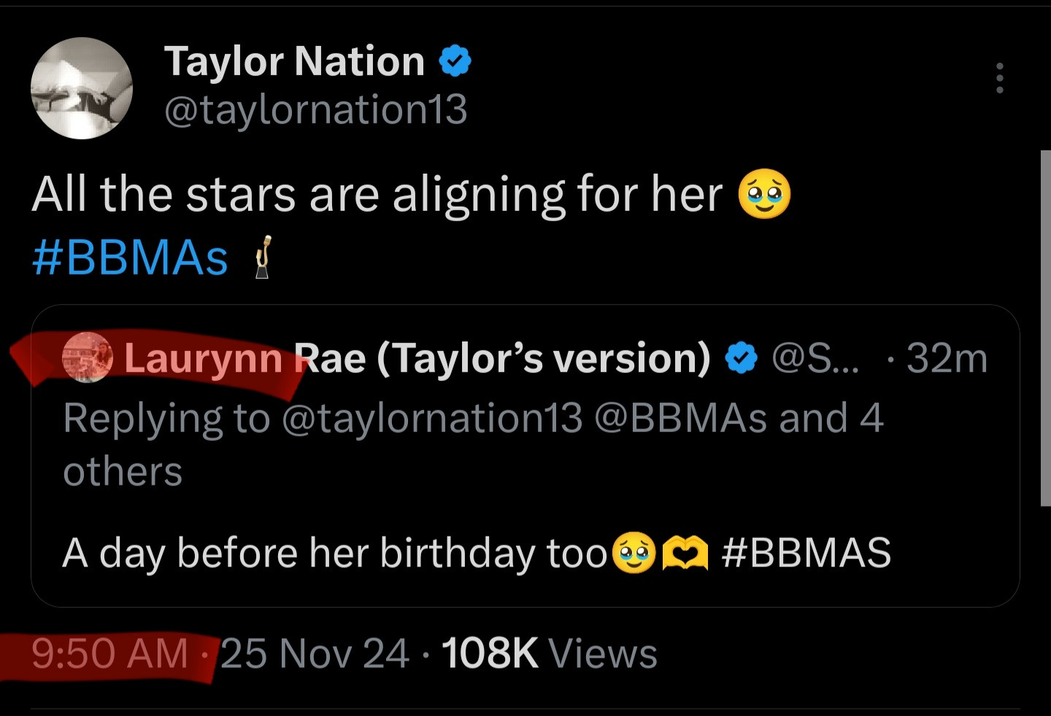Open the @taylornation13 handle link
Image resolution: width=1051 pixels, height=716 pixels.
click(x=315, y=110)
